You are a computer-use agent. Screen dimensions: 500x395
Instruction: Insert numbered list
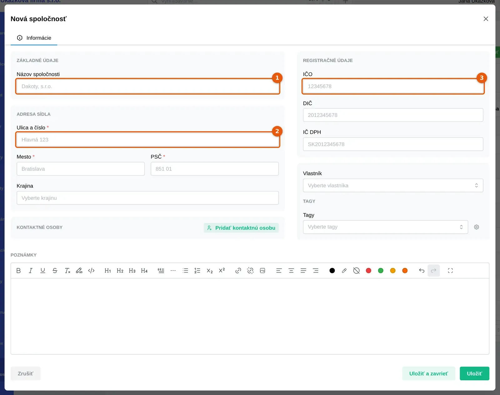[x=197, y=271]
